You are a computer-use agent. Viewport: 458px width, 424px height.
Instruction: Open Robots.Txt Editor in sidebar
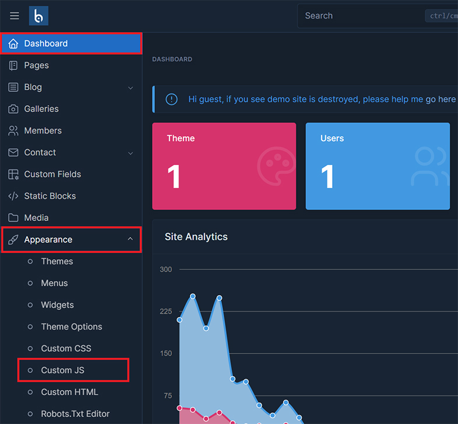pyautogui.click(x=75, y=414)
